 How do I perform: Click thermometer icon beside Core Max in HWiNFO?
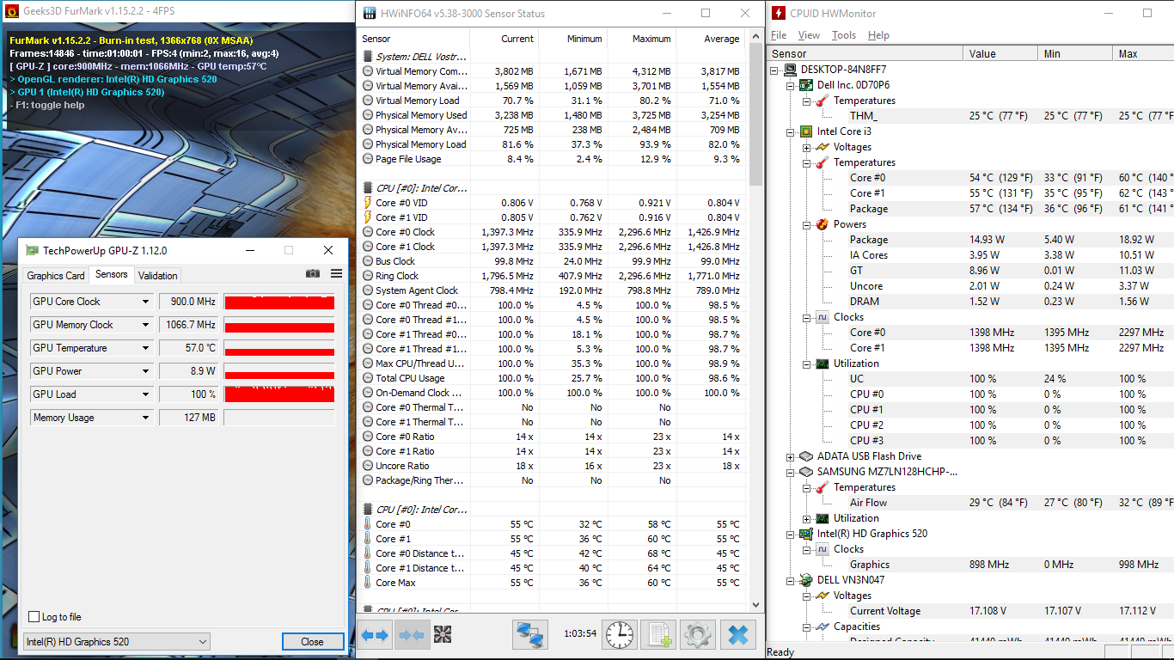click(x=368, y=583)
